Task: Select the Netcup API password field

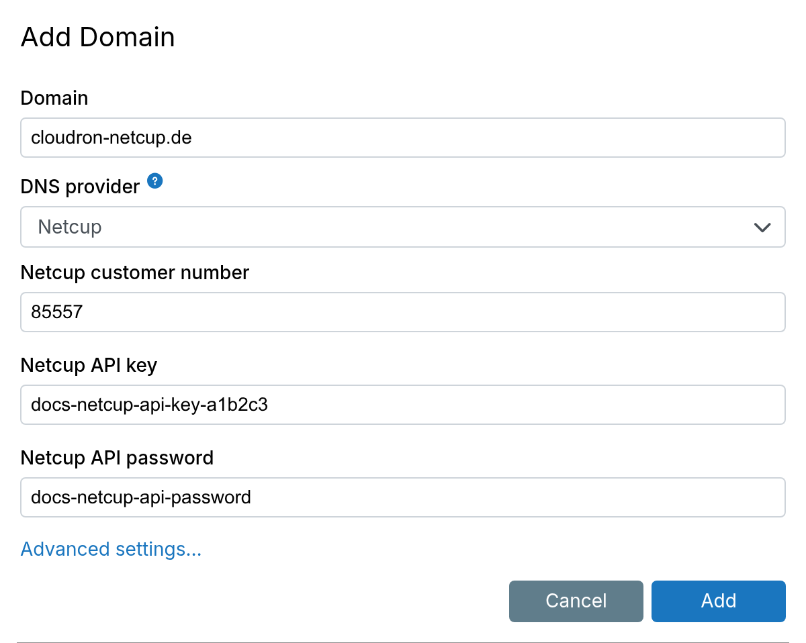Action: pyautogui.click(x=403, y=497)
